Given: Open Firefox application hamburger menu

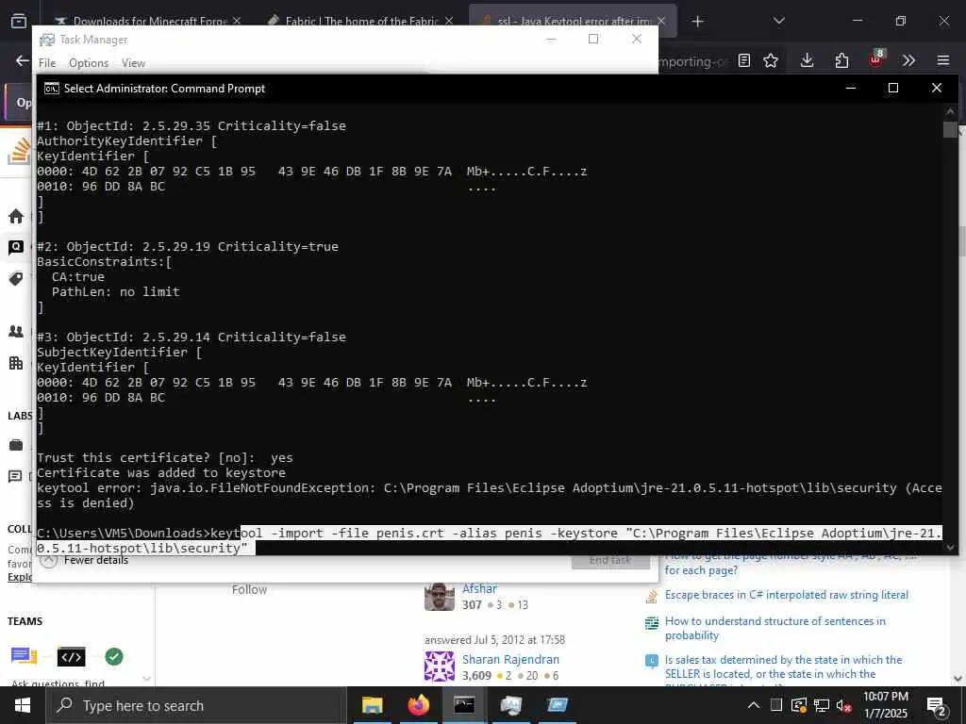Looking at the screenshot, I should [x=943, y=60].
